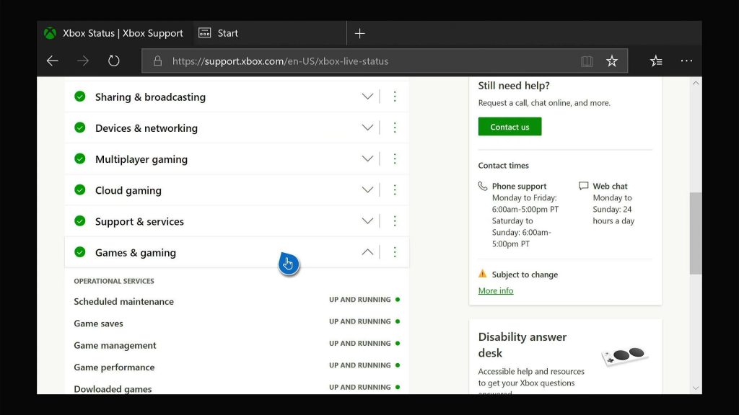Expand the Cloud gaming section
Viewport: 739px width, 415px height.
pos(367,189)
